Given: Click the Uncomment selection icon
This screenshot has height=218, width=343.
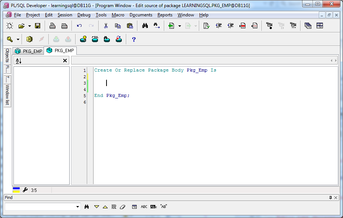Looking at the screenshot, I should (254, 26).
